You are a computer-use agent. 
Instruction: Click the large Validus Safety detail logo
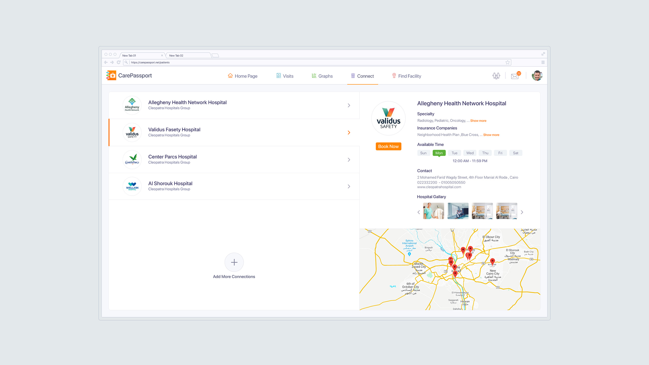pos(388,118)
